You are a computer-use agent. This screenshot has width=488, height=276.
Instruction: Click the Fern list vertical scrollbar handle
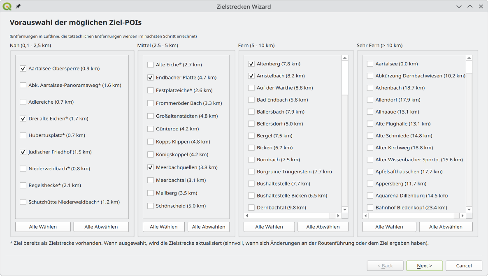tap(344, 78)
